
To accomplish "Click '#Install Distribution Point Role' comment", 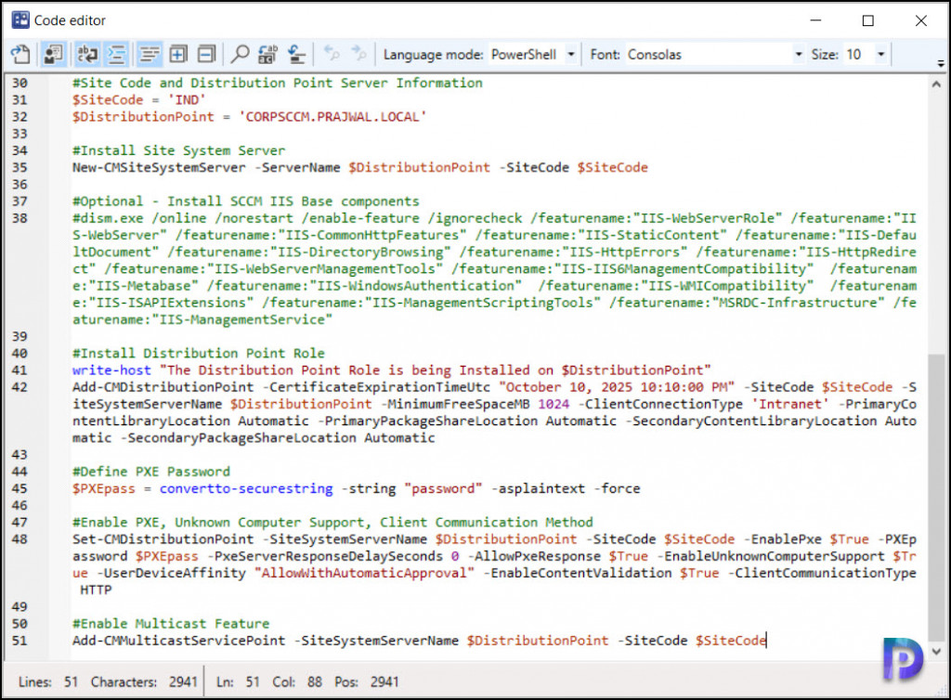I will (199, 354).
